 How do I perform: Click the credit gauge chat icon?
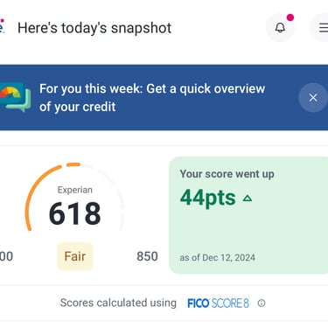point(15,97)
